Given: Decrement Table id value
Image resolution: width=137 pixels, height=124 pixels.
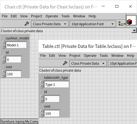Looking at the screenshot, I should [x=42, y=101].
